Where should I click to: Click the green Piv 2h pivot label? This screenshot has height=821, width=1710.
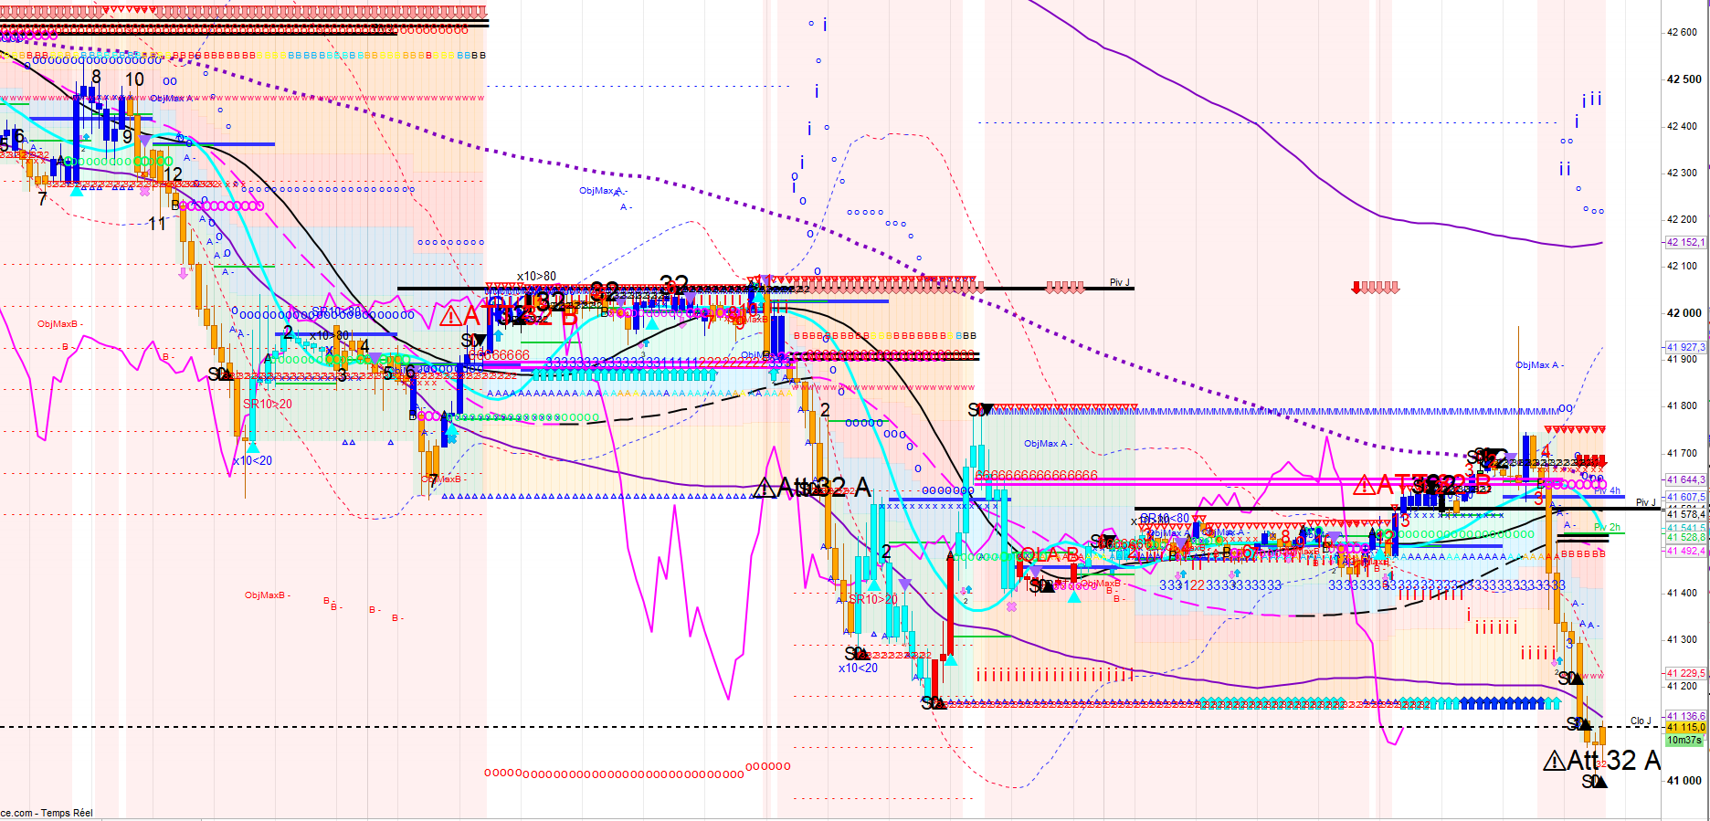coord(1608,528)
